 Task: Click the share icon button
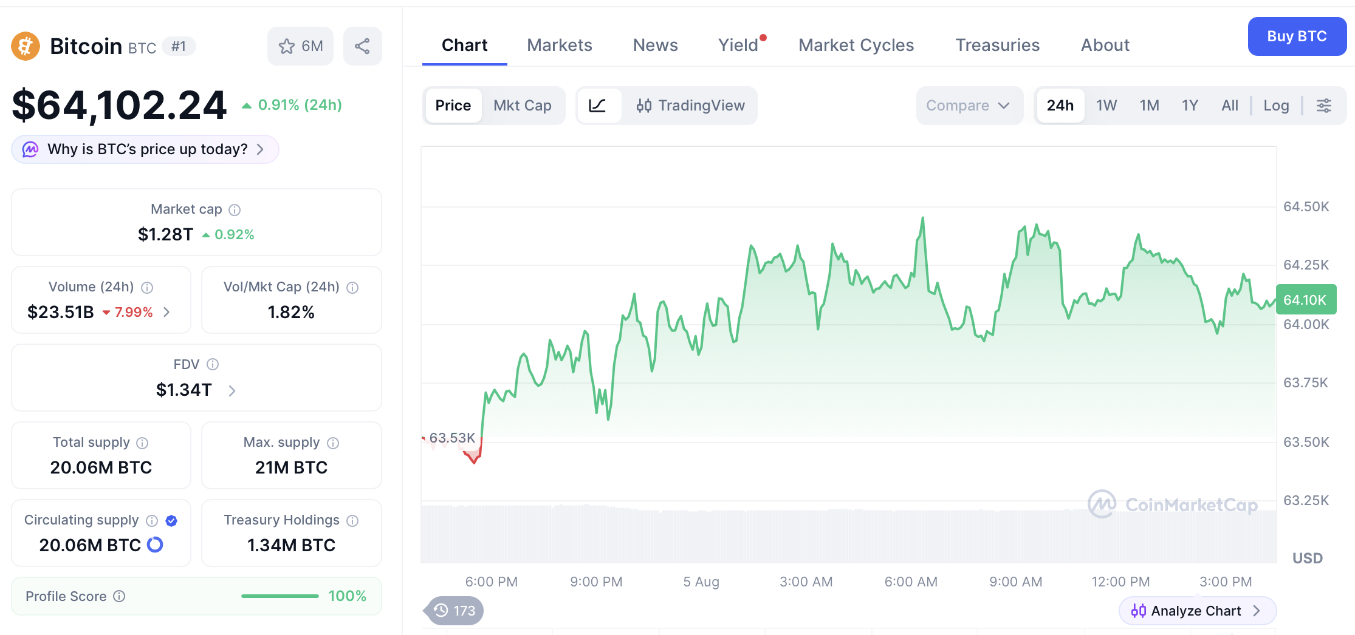click(x=362, y=46)
